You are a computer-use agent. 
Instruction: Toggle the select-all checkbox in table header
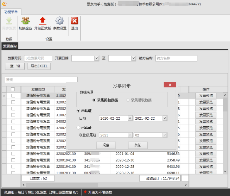(x=13, y=89)
